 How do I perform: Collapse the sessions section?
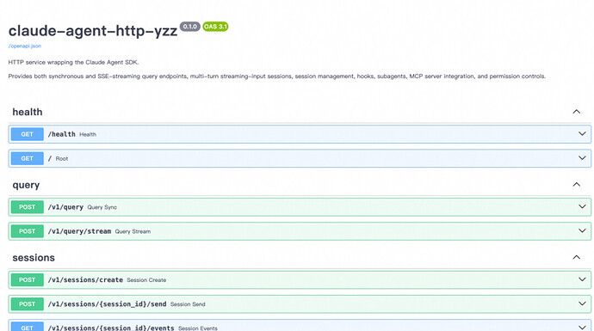[x=576, y=258]
